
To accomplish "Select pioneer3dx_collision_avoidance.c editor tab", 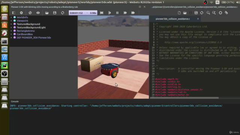I will coord(172,19).
